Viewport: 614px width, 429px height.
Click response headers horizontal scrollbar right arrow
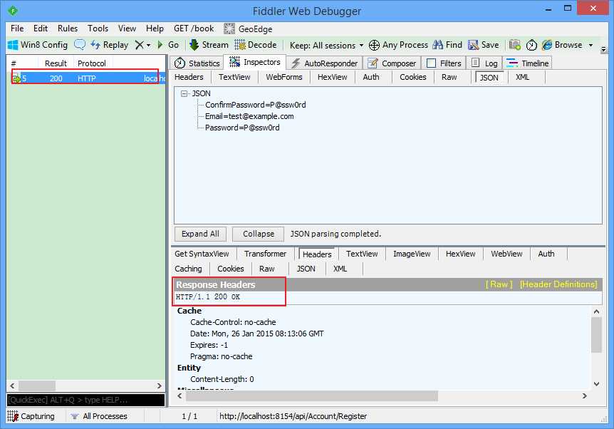[x=584, y=396]
